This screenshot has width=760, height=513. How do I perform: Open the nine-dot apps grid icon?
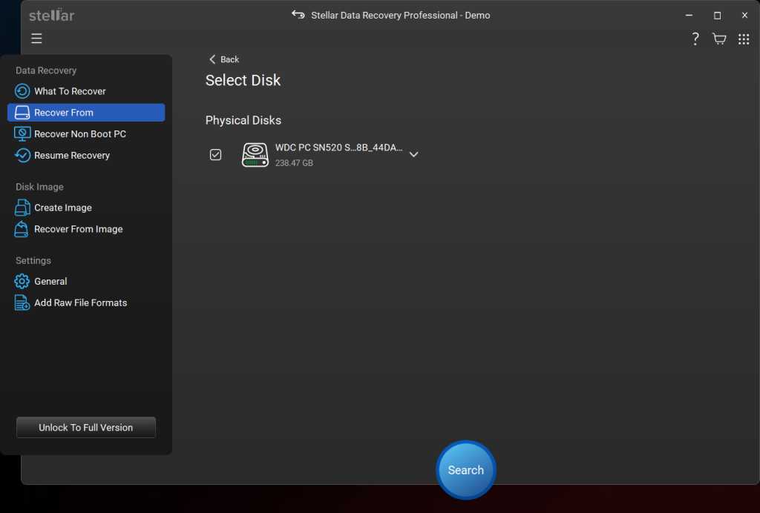click(744, 39)
